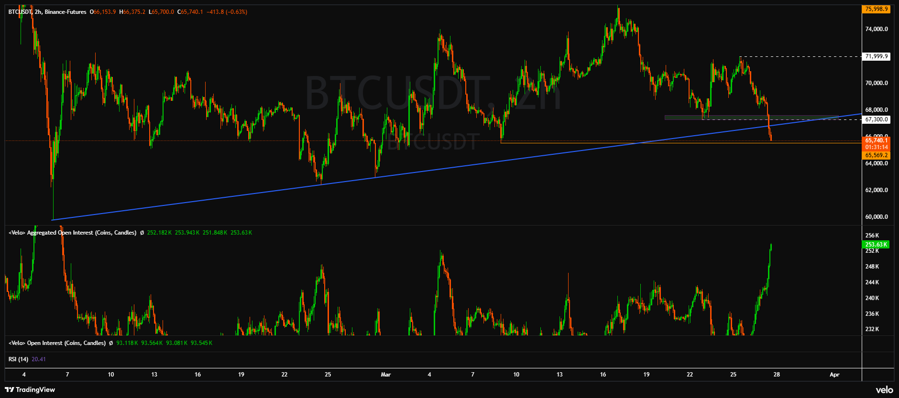
Task: Click the 244K open interest scale label
Action: [x=872, y=282]
